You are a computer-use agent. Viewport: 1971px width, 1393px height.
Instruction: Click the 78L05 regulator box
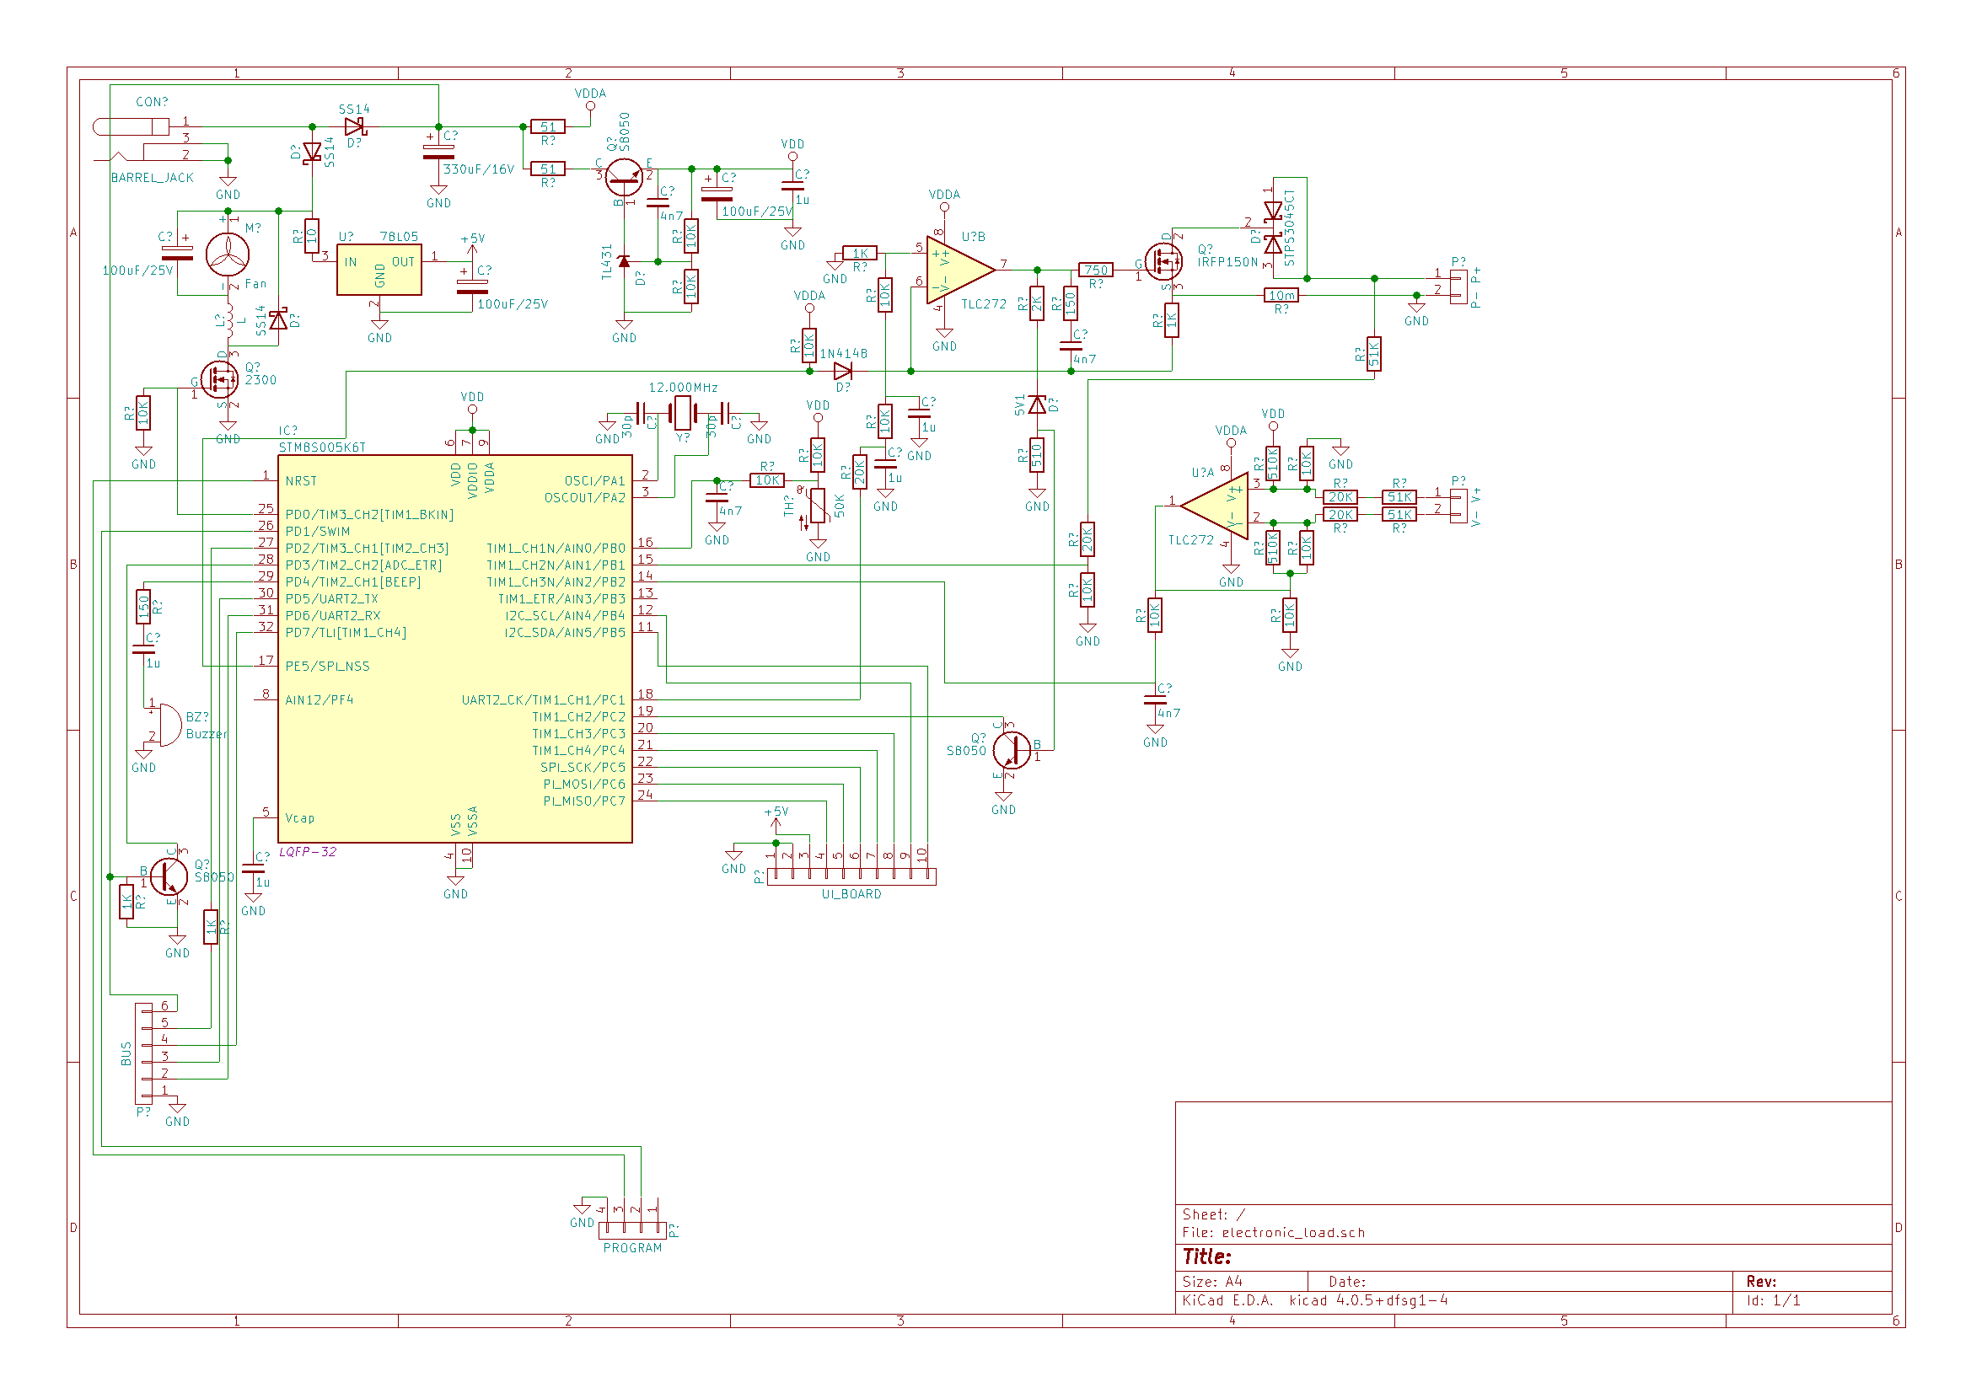pos(379,270)
